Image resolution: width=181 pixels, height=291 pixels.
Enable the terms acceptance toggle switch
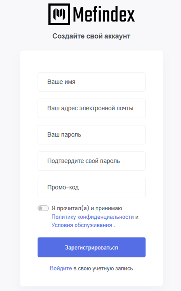(43, 208)
